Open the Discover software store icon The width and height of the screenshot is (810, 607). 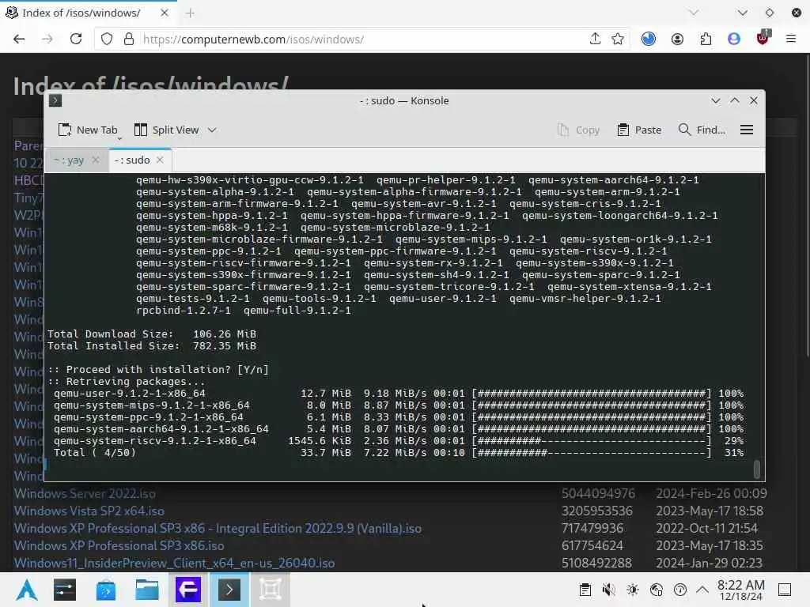pos(106,590)
